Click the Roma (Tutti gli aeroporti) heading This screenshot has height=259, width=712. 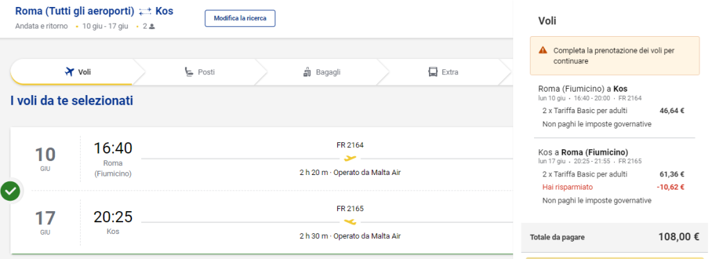75,11
